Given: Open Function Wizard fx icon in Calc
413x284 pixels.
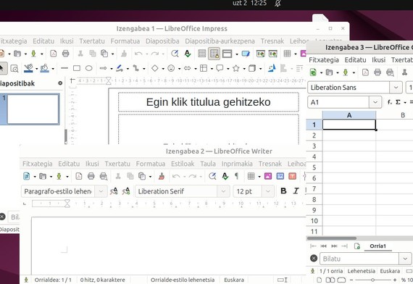Looking at the screenshot, I should [x=390, y=102].
